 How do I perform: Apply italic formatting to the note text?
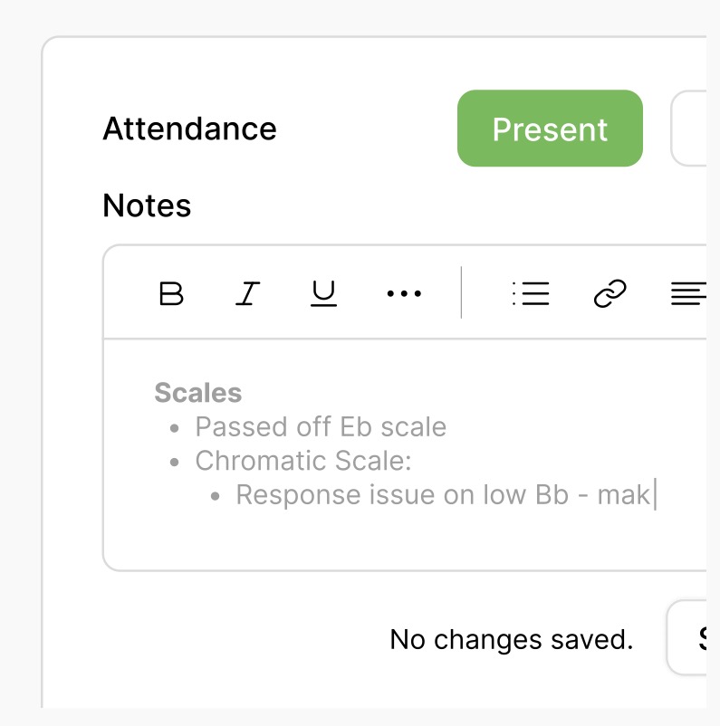[x=247, y=292]
